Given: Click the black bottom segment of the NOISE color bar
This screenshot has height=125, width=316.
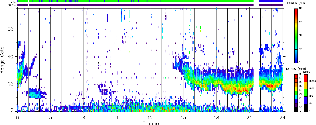Looking at the screenshot, I should [306, 108].
